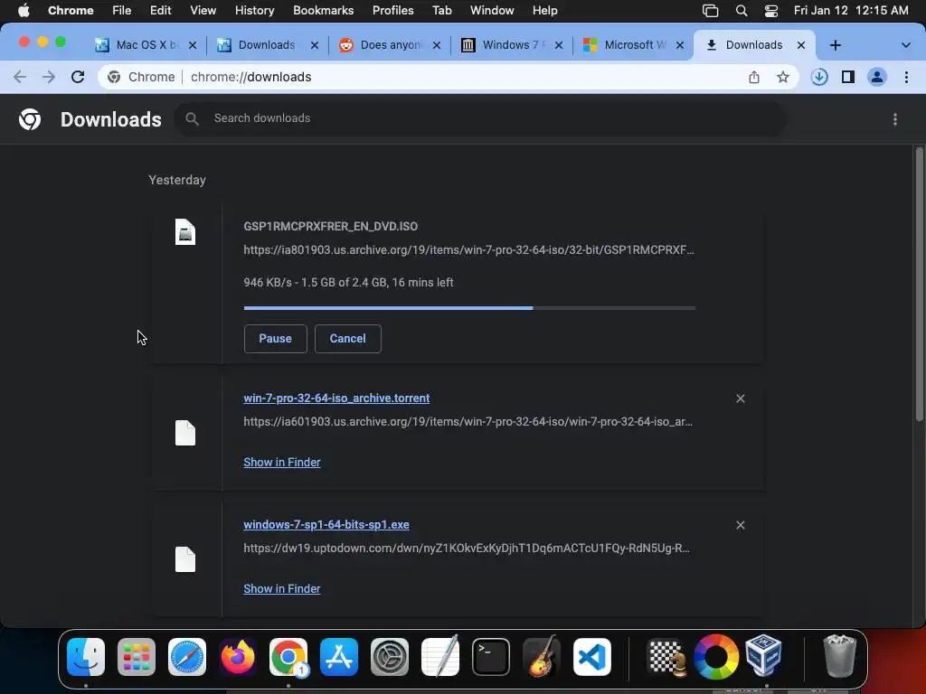Cancel the ISO download

coord(347,338)
